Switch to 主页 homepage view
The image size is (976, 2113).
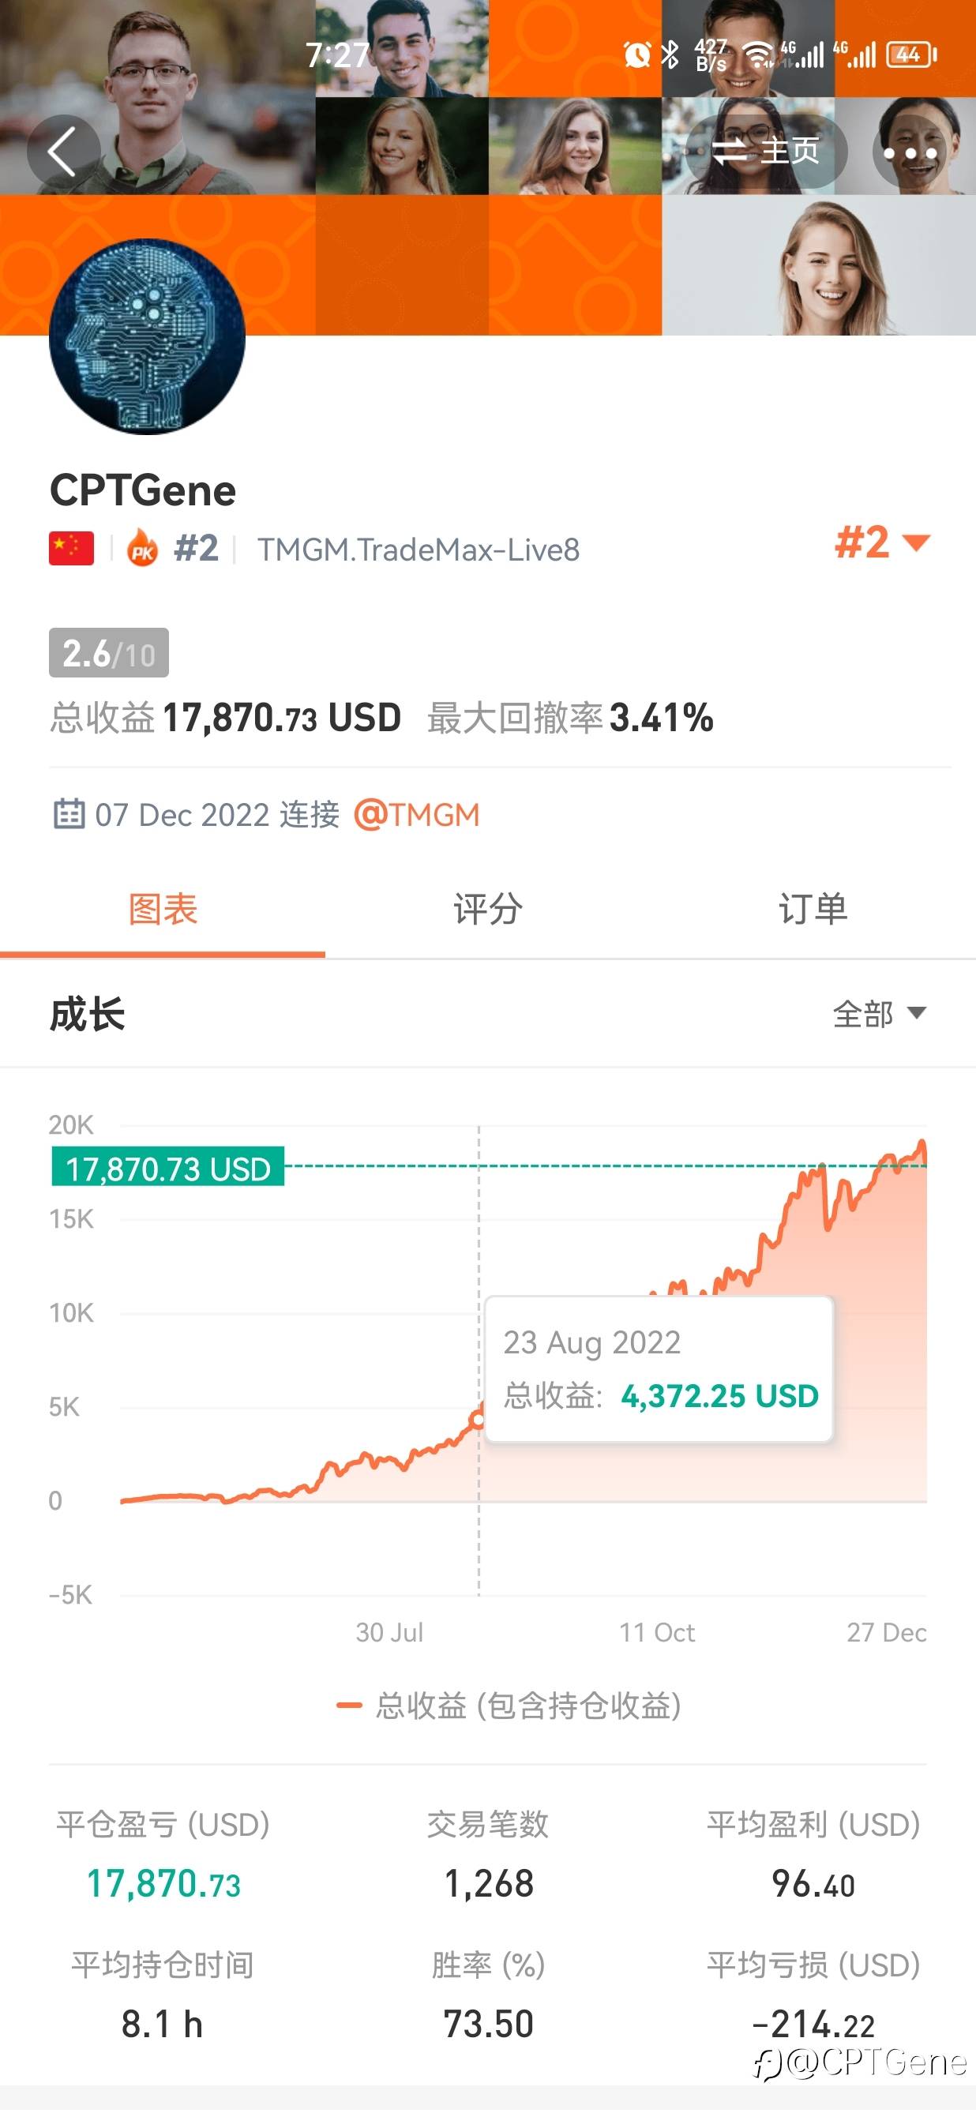pyautogui.click(x=766, y=151)
